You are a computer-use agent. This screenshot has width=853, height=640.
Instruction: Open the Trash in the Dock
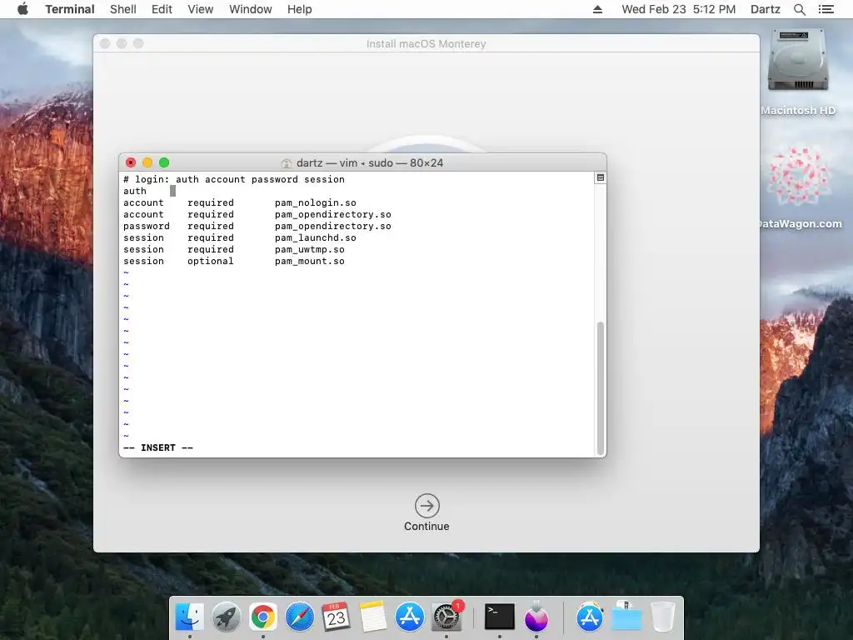tap(663, 617)
